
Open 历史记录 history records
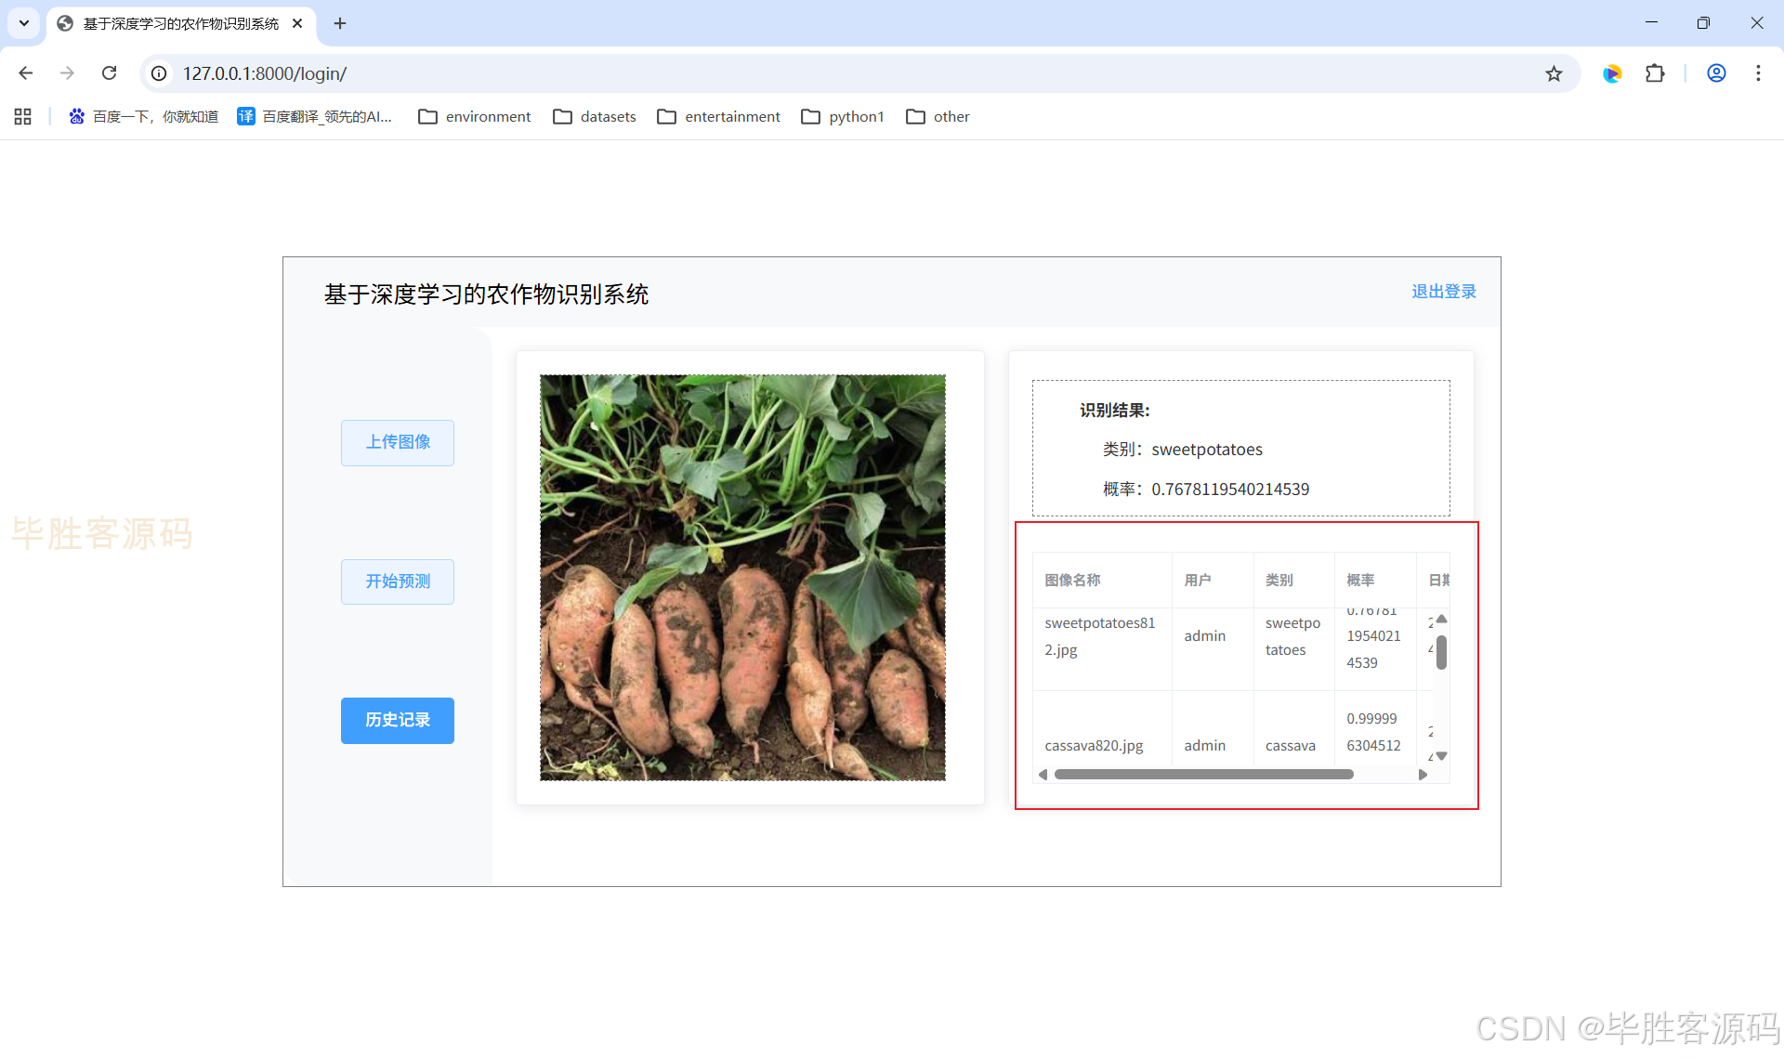pyautogui.click(x=398, y=720)
